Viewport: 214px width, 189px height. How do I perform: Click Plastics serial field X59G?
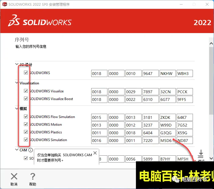point(185,133)
